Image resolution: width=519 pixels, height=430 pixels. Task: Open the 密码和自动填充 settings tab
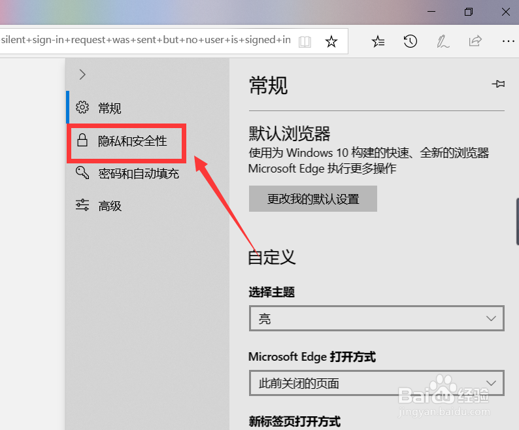[147, 173]
